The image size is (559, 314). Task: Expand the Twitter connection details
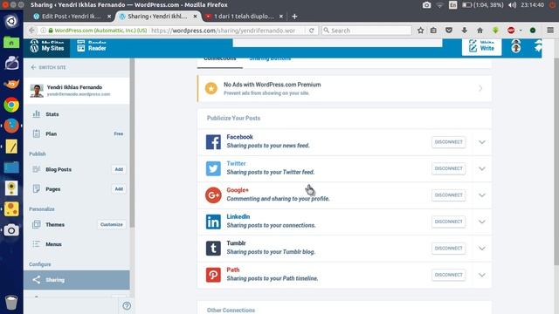point(481,168)
